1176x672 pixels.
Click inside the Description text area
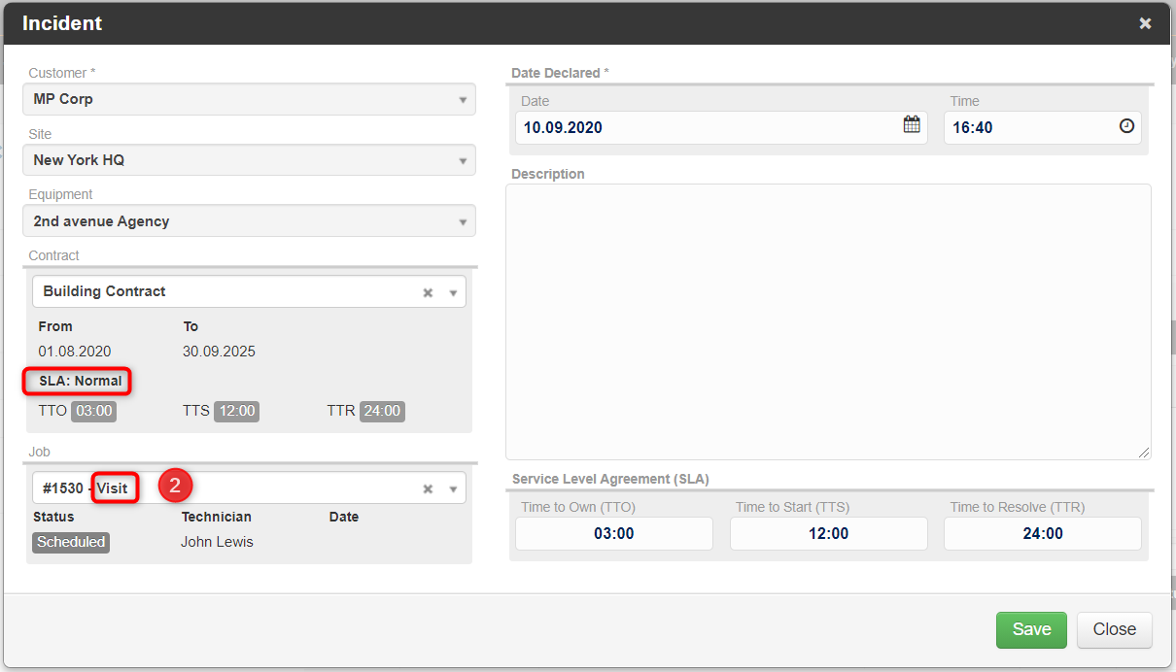pos(828,321)
